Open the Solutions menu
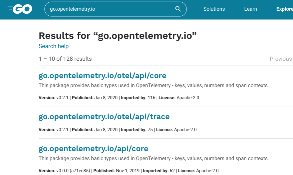Screen dimensions: 293x175 pyautogui.click(x=214, y=9)
